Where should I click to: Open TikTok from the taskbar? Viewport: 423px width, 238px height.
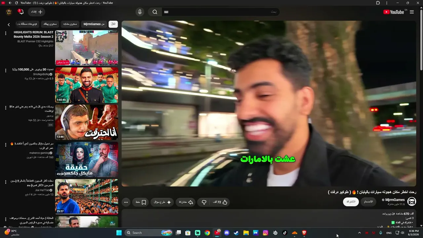285,233
